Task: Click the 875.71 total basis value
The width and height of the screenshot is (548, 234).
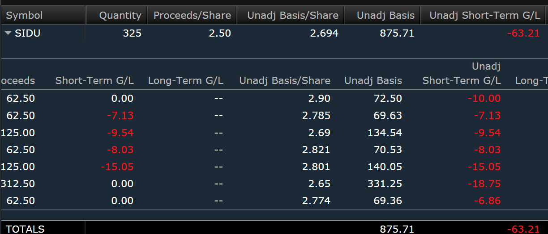Action: click(397, 229)
